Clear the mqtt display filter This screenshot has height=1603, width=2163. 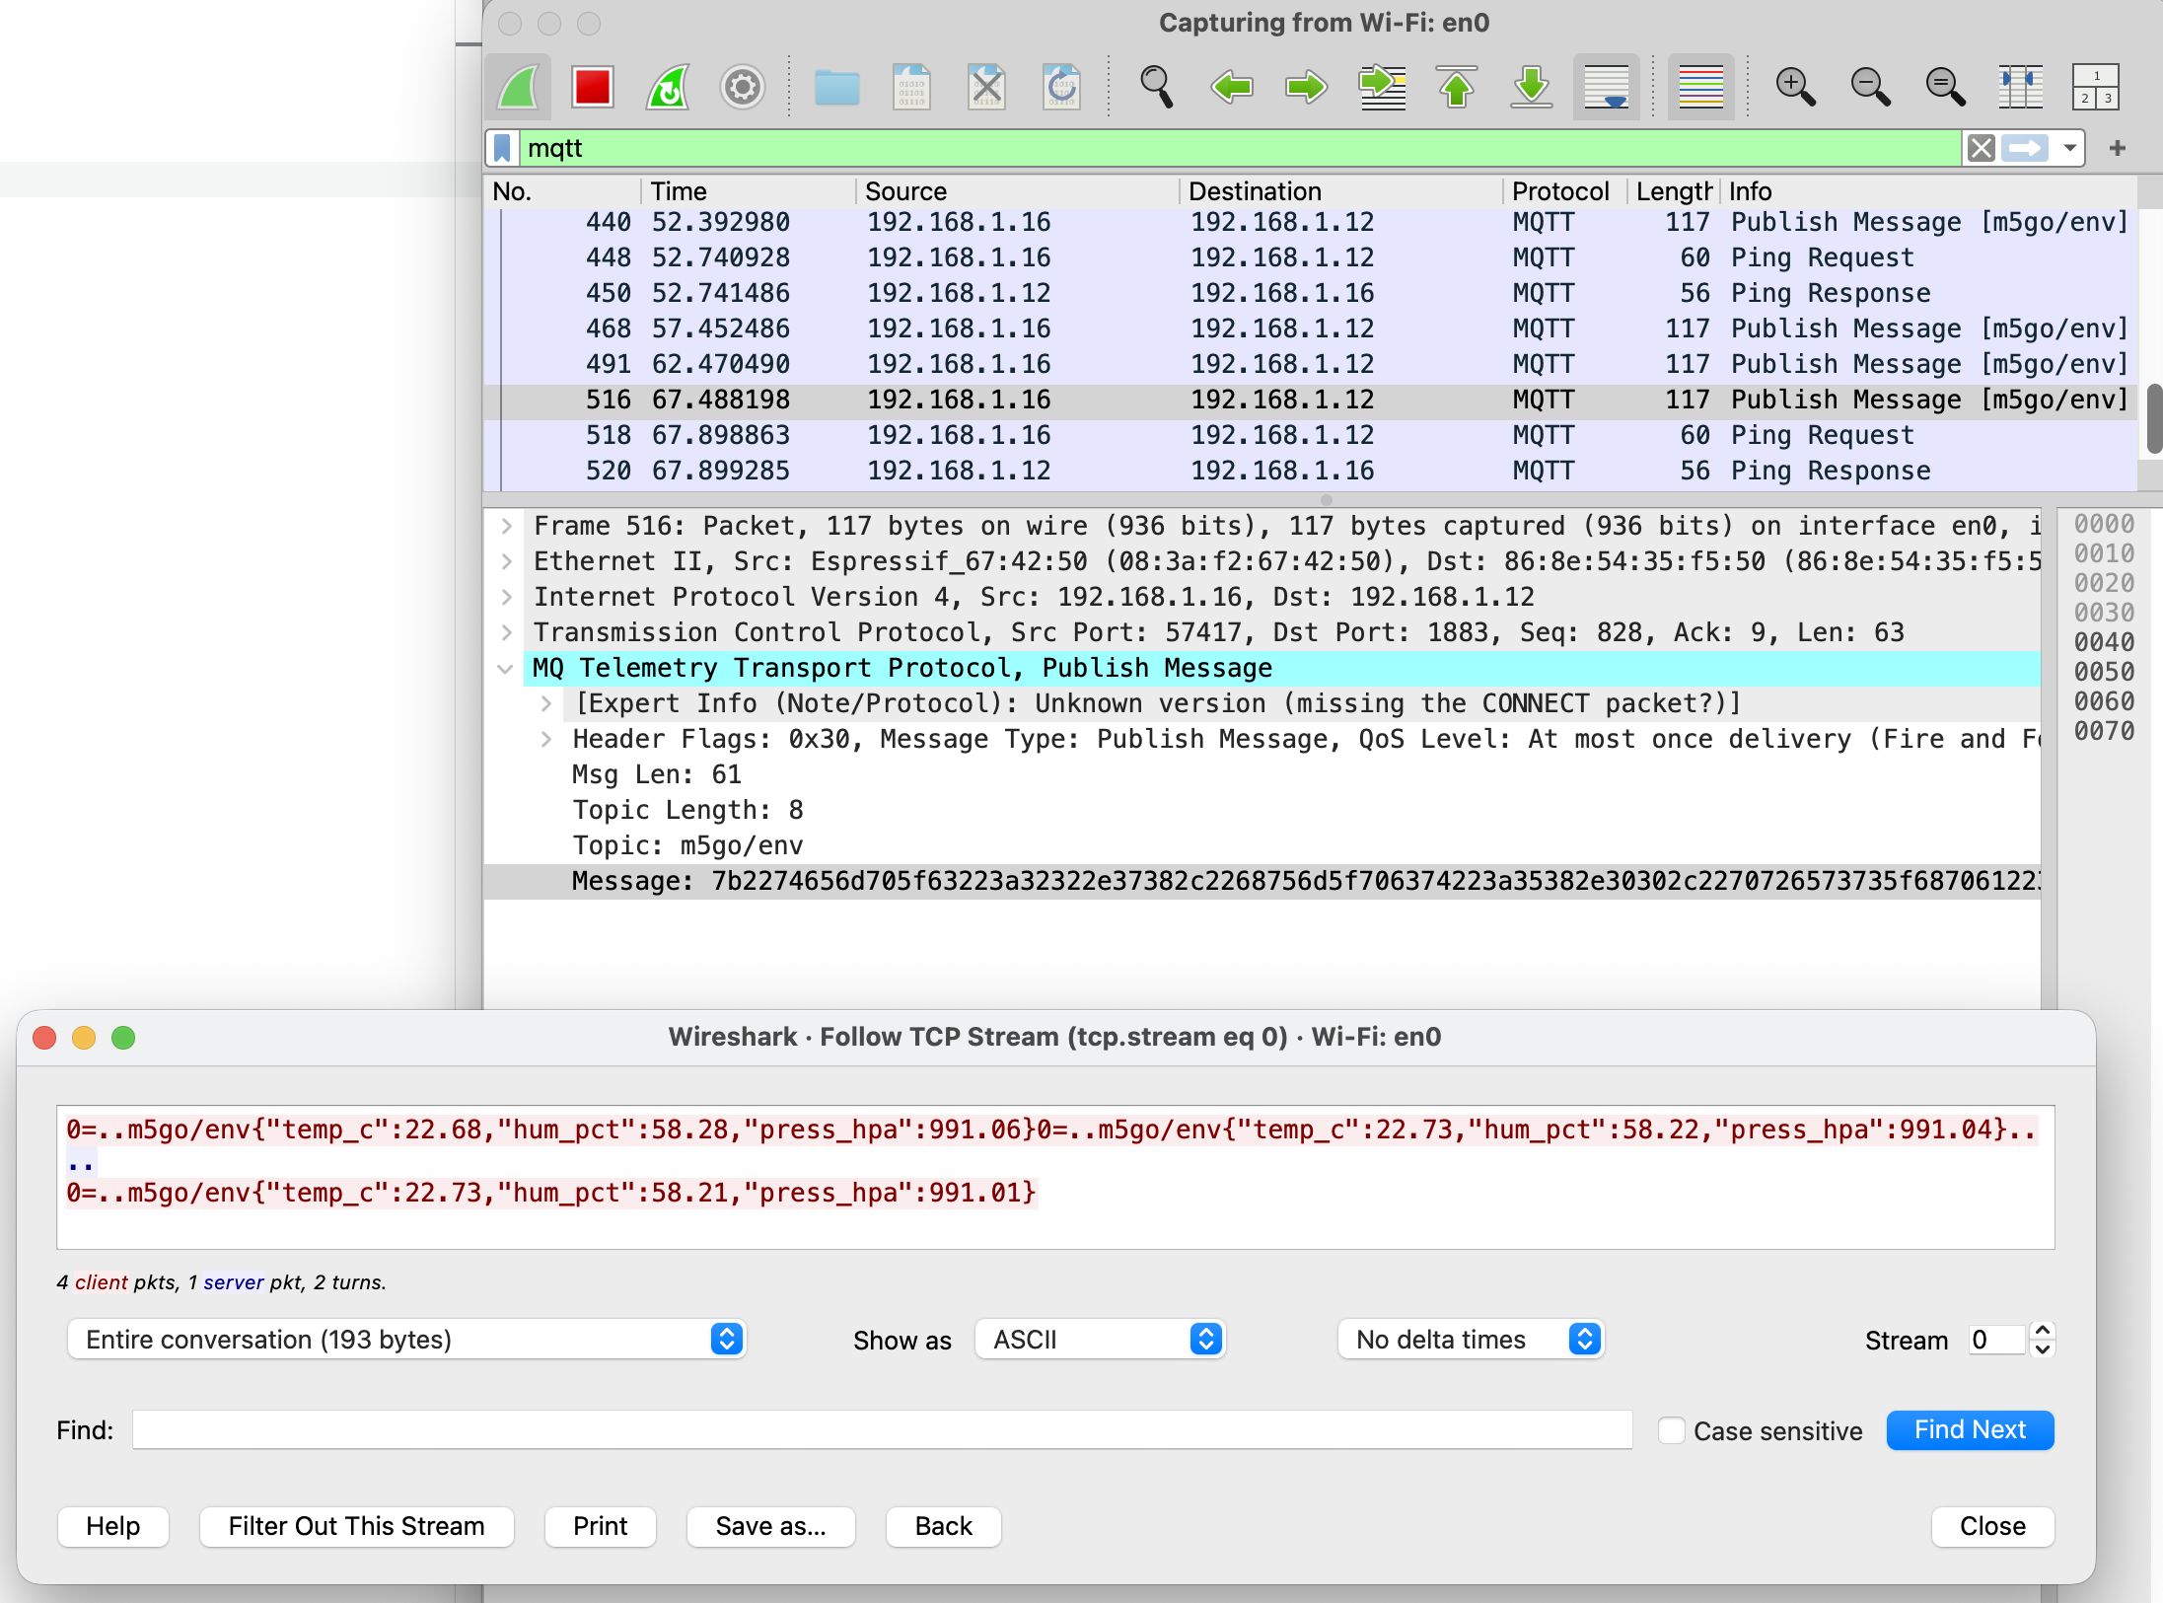point(1981,148)
